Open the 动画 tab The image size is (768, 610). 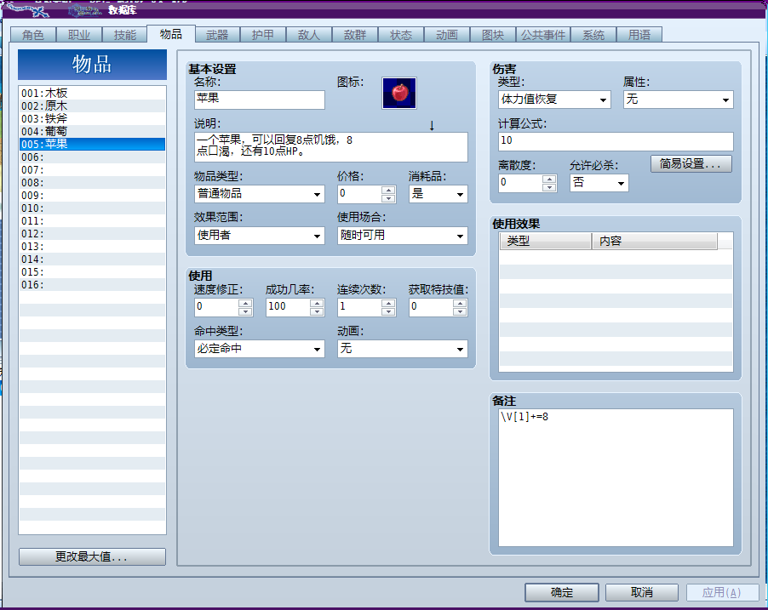pos(447,35)
